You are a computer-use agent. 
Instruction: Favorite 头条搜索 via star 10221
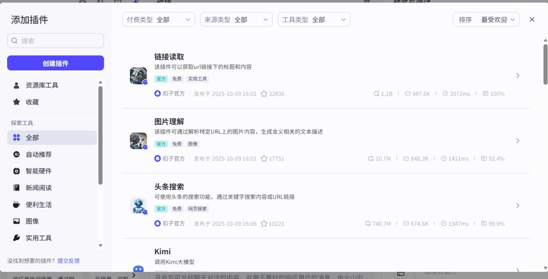(264, 223)
